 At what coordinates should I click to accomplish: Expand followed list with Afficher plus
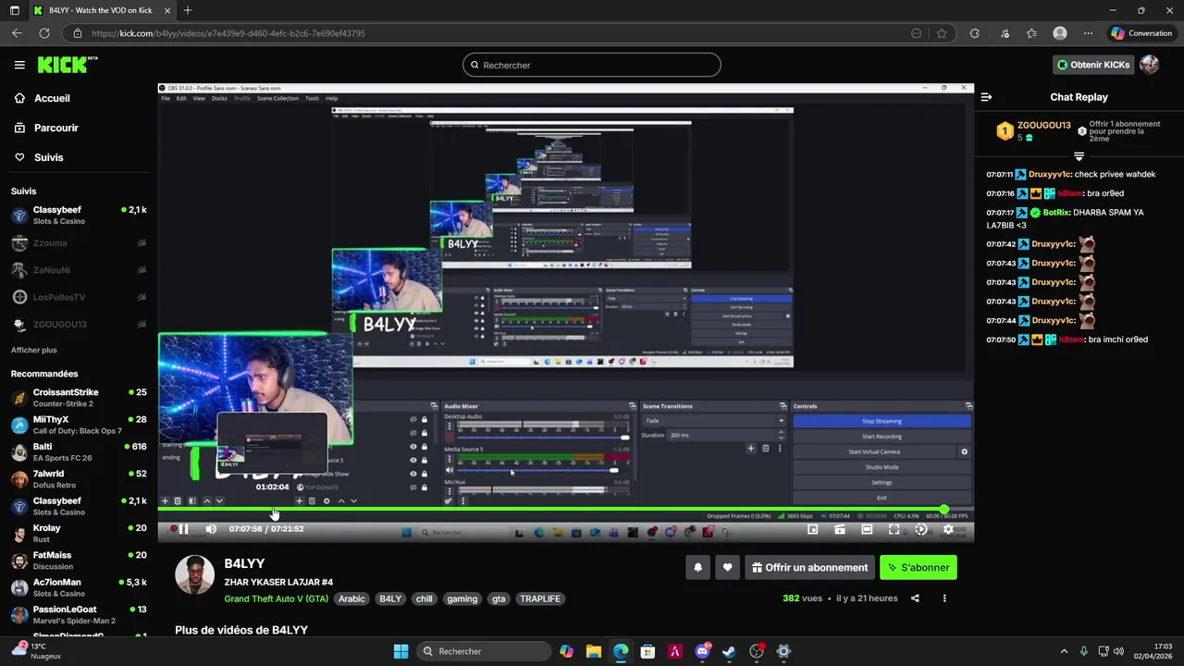[x=34, y=351]
